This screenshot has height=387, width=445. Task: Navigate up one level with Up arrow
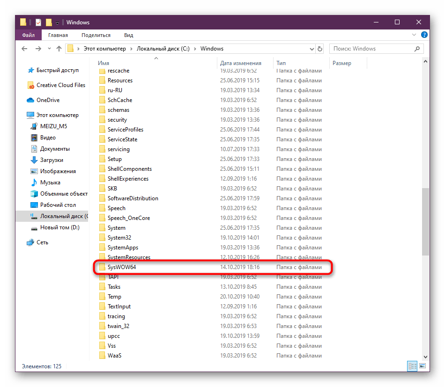coord(59,49)
